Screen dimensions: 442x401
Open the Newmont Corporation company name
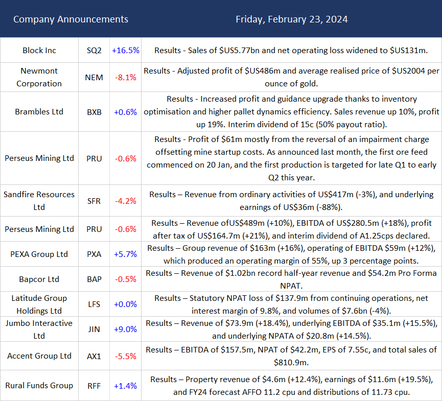[x=39, y=77]
